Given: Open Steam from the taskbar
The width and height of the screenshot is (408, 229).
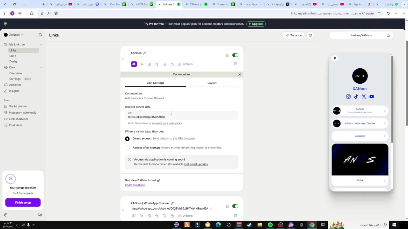Looking at the screenshot, I should [x=249, y=225].
